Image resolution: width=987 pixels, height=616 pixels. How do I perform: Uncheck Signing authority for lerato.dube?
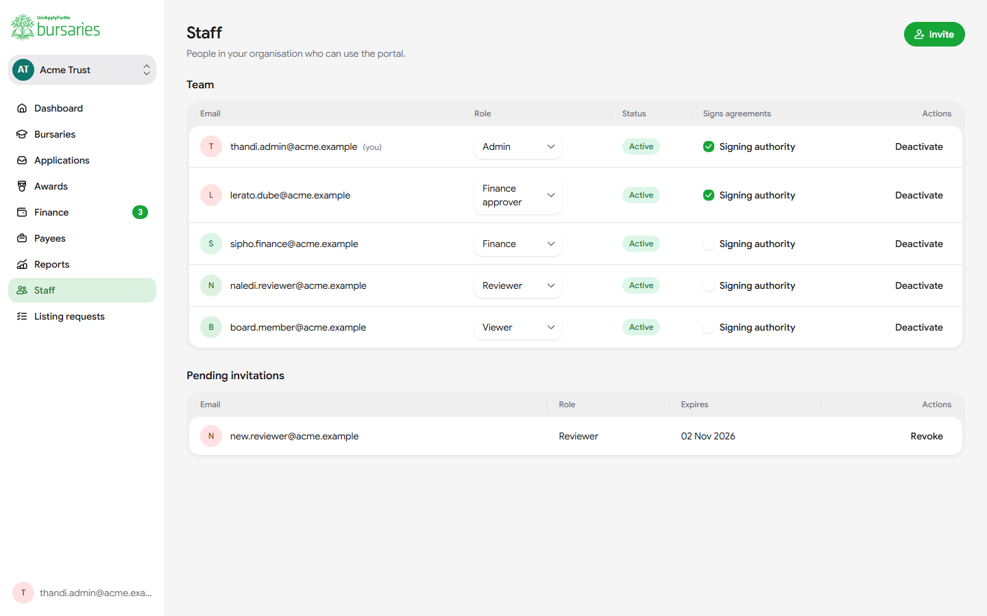click(x=709, y=195)
